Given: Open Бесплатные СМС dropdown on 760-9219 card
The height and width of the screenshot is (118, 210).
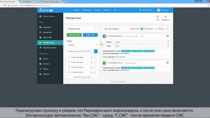Looking at the screenshot, I should coord(132,36).
